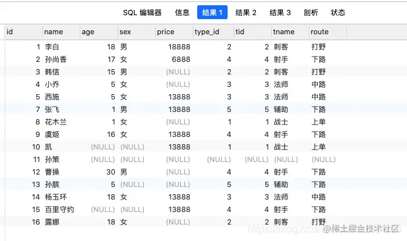This screenshot has height=241, width=407.
Task: Click the id column header
Action: [x=23, y=32]
